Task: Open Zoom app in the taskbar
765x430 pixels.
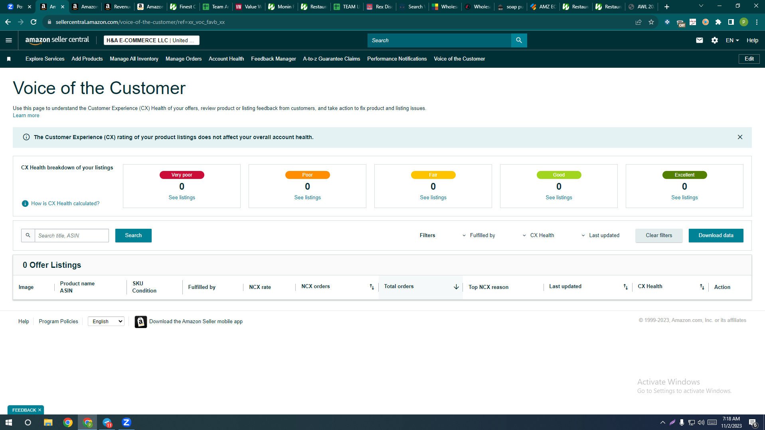Action: [x=127, y=422]
